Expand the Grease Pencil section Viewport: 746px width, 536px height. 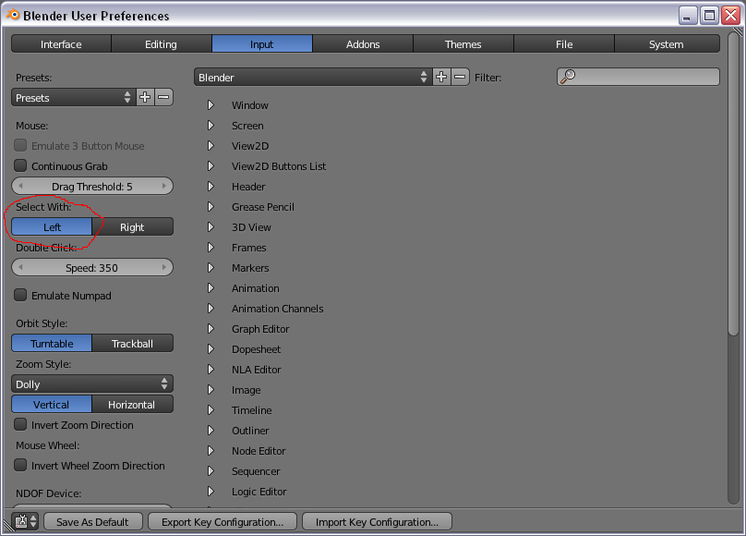click(x=211, y=207)
